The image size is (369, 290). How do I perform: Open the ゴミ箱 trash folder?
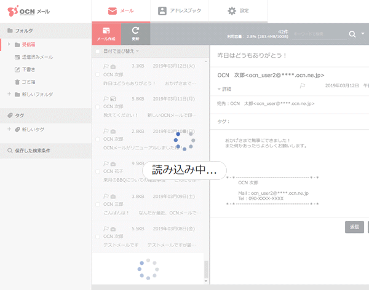(28, 82)
